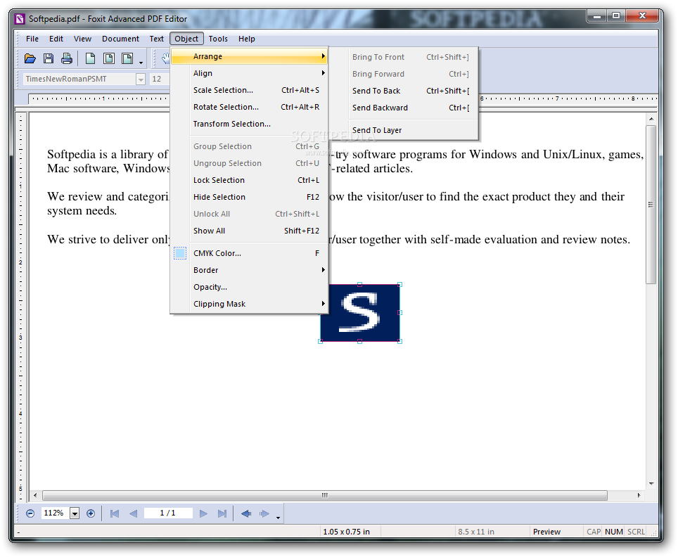Click the font size 12 field

click(x=159, y=79)
